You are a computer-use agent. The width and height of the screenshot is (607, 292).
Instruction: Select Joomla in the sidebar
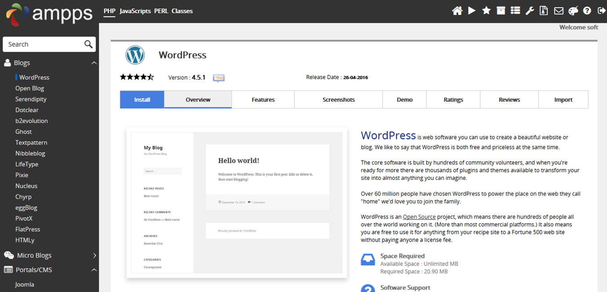tap(25, 284)
